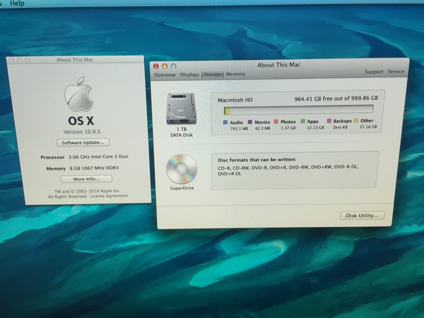Open the License Agreement link
The height and width of the screenshot is (318, 424).
(109, 196)
